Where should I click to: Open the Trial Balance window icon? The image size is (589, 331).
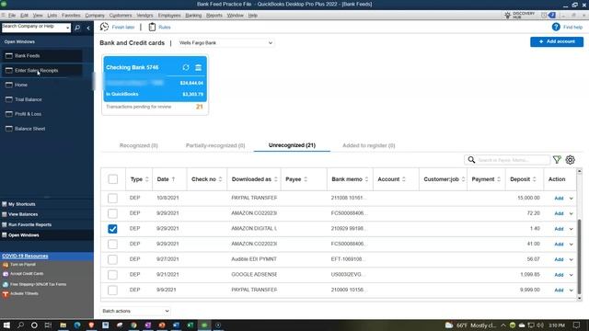click(x=9, y=99)
